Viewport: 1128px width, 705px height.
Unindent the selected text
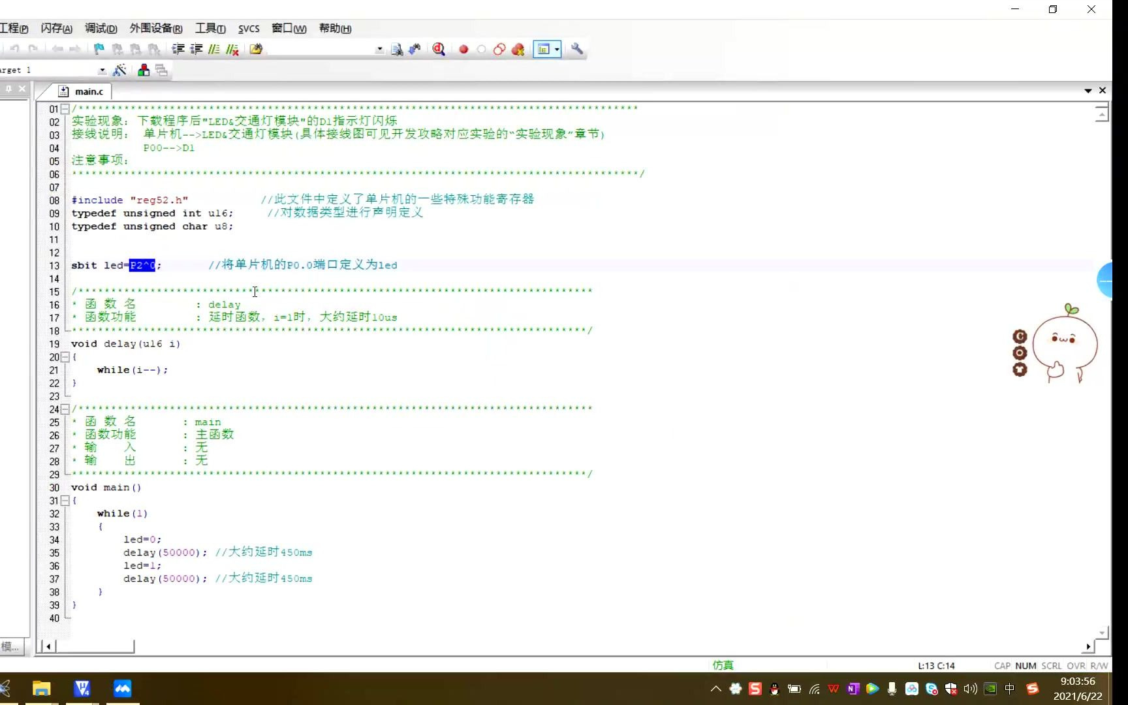[x=196, y=49]
